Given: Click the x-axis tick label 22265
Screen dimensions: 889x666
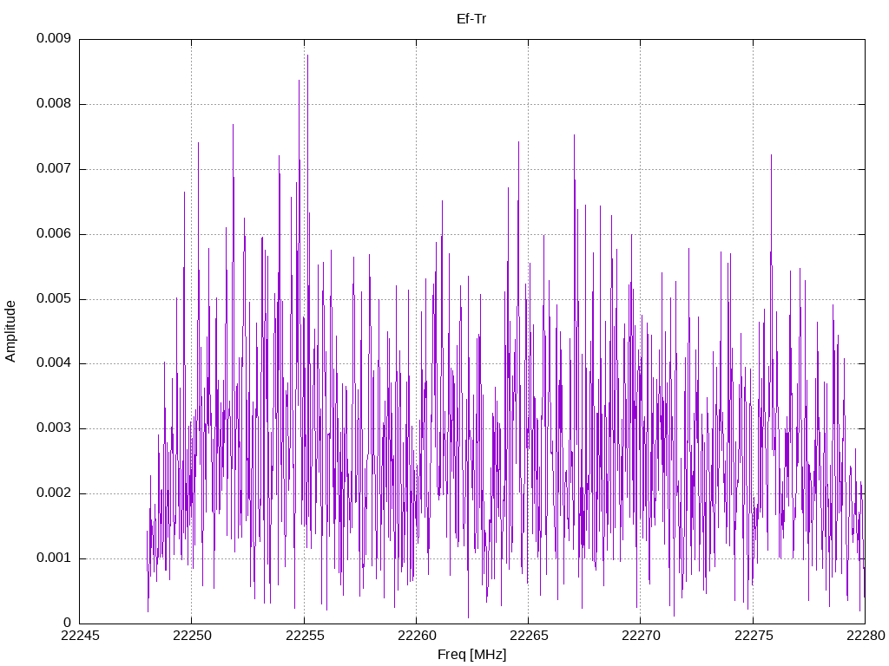Looking at the screenshot, I should [x=529, y=636].
